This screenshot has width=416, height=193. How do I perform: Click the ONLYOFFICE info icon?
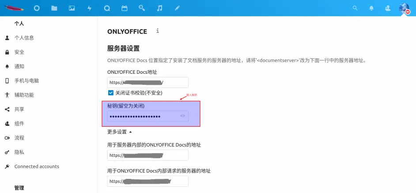point(158,31)
